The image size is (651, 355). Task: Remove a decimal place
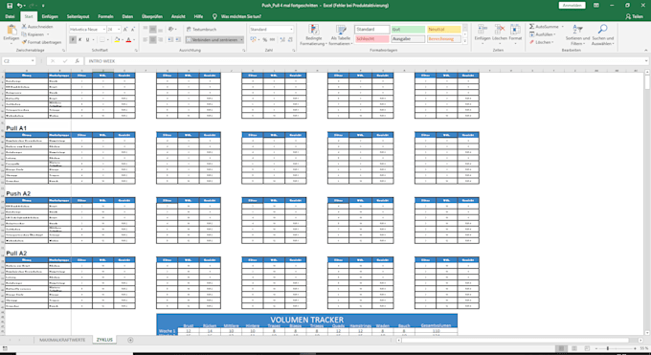[289, 40]
